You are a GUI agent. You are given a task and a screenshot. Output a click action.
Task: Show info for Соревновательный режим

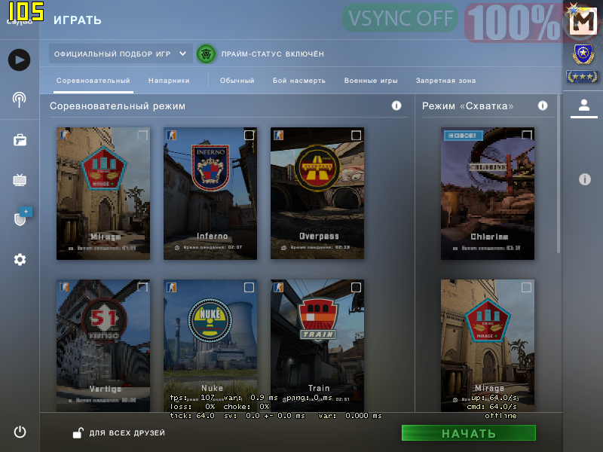click(x=396, y=105)
